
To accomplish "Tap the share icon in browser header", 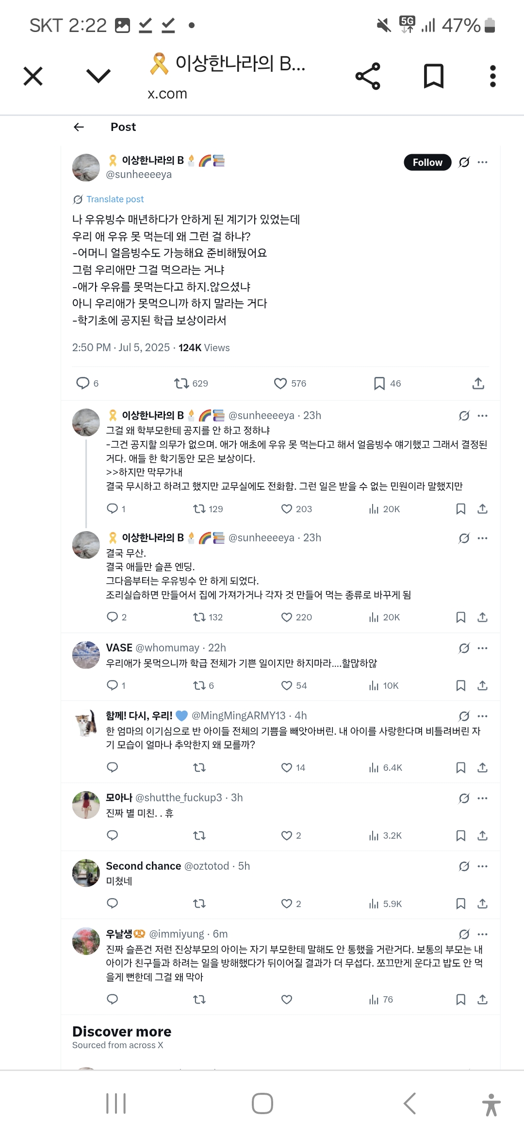I will click(x=368, y=76).
